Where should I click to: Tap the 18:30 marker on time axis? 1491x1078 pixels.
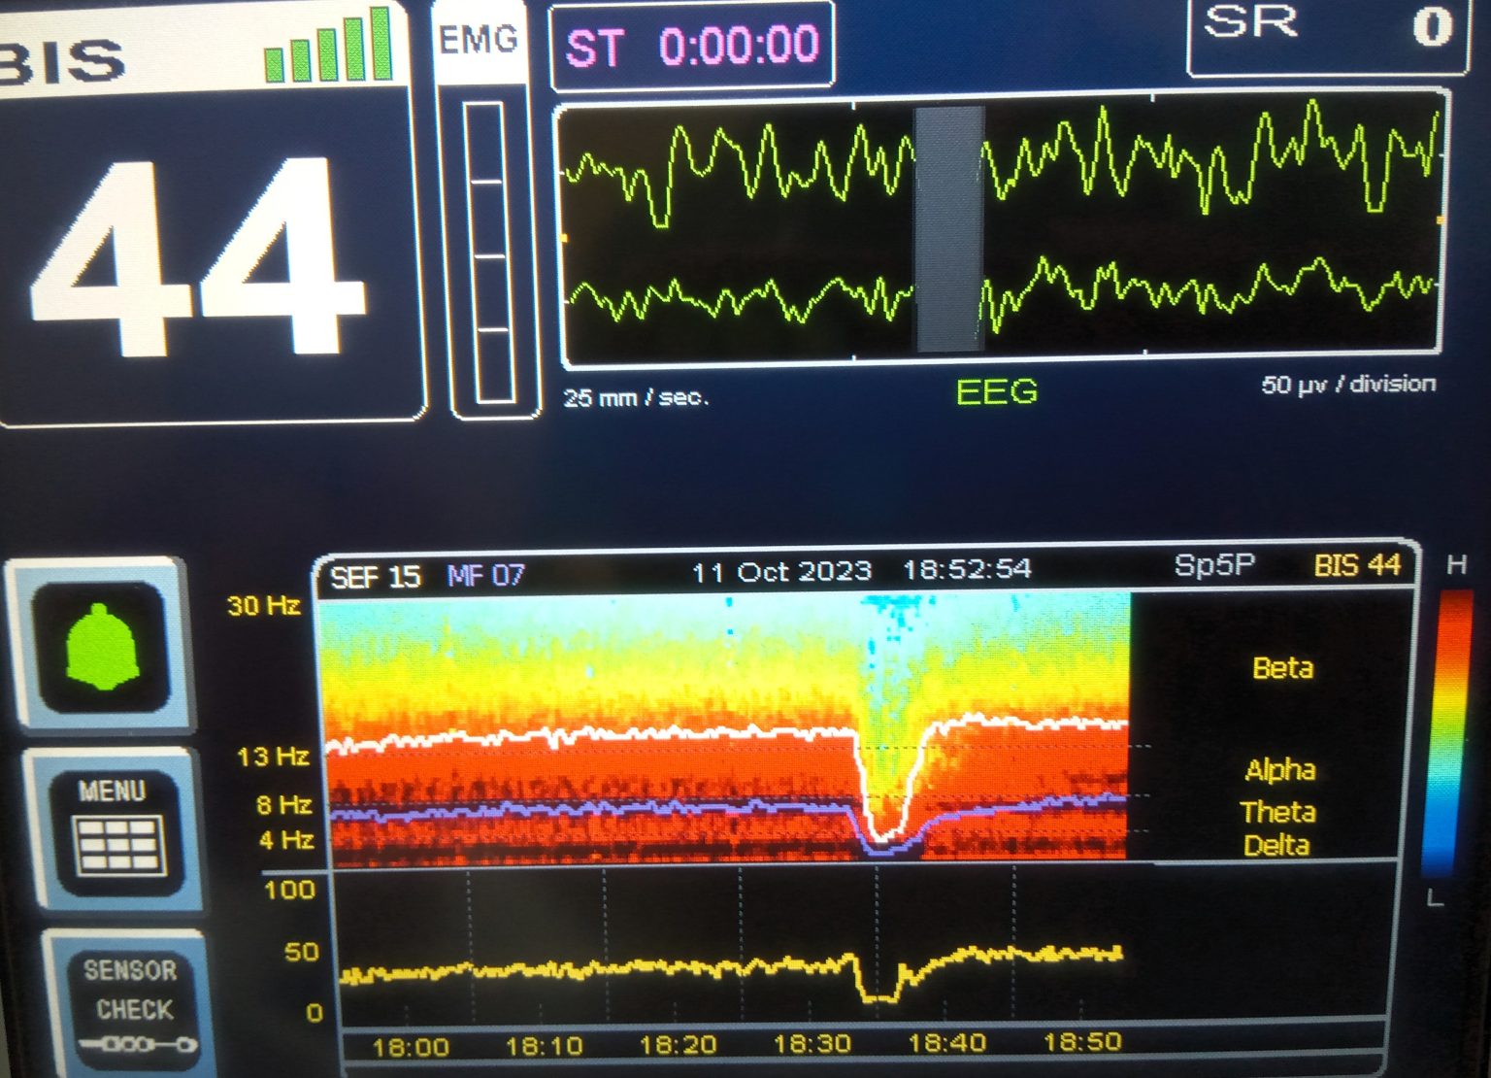tap(812, 1045)
